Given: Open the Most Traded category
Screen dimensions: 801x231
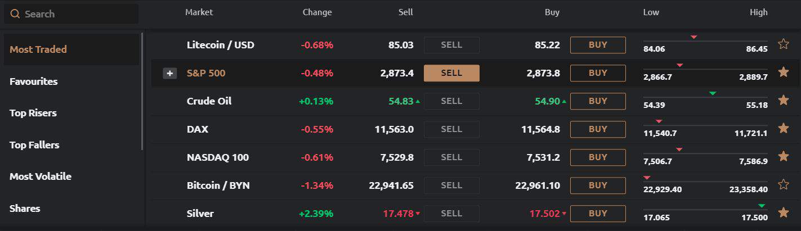Looking at the screenshot, I should [x=38, y=49].
